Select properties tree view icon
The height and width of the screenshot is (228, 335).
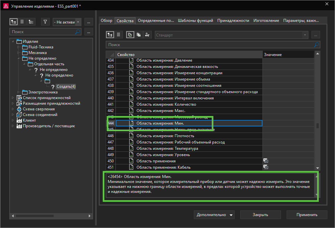[x=110, y=34]
